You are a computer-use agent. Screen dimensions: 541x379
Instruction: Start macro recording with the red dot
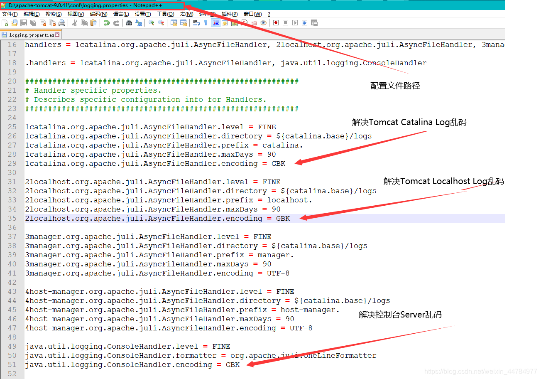coord(276,23)
